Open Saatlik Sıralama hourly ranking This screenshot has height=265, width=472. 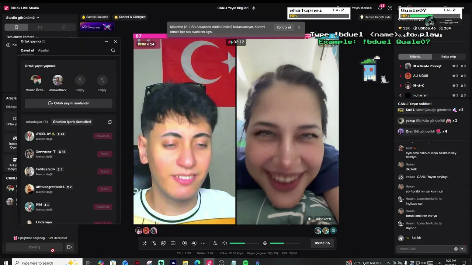pos(95,17)
